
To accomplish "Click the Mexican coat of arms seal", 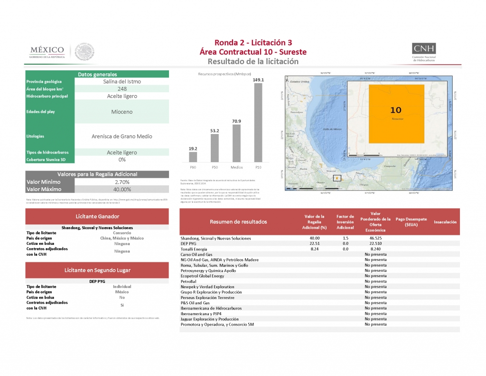I will pyautogui.click(x=85, y=51).
